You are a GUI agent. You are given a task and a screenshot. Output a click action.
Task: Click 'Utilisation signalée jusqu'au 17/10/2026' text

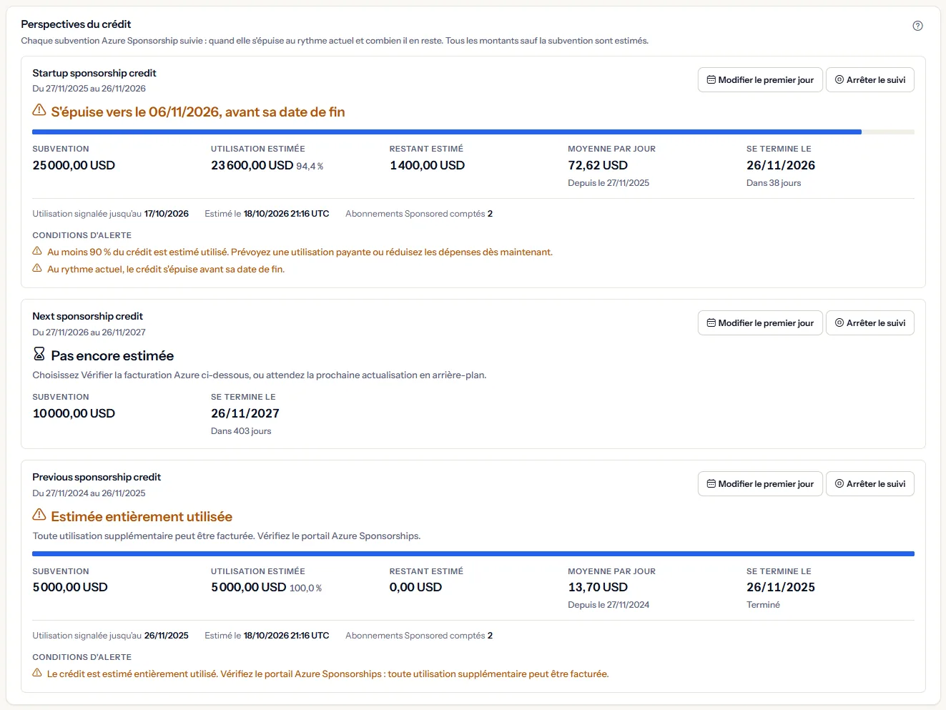click(110, 214)
